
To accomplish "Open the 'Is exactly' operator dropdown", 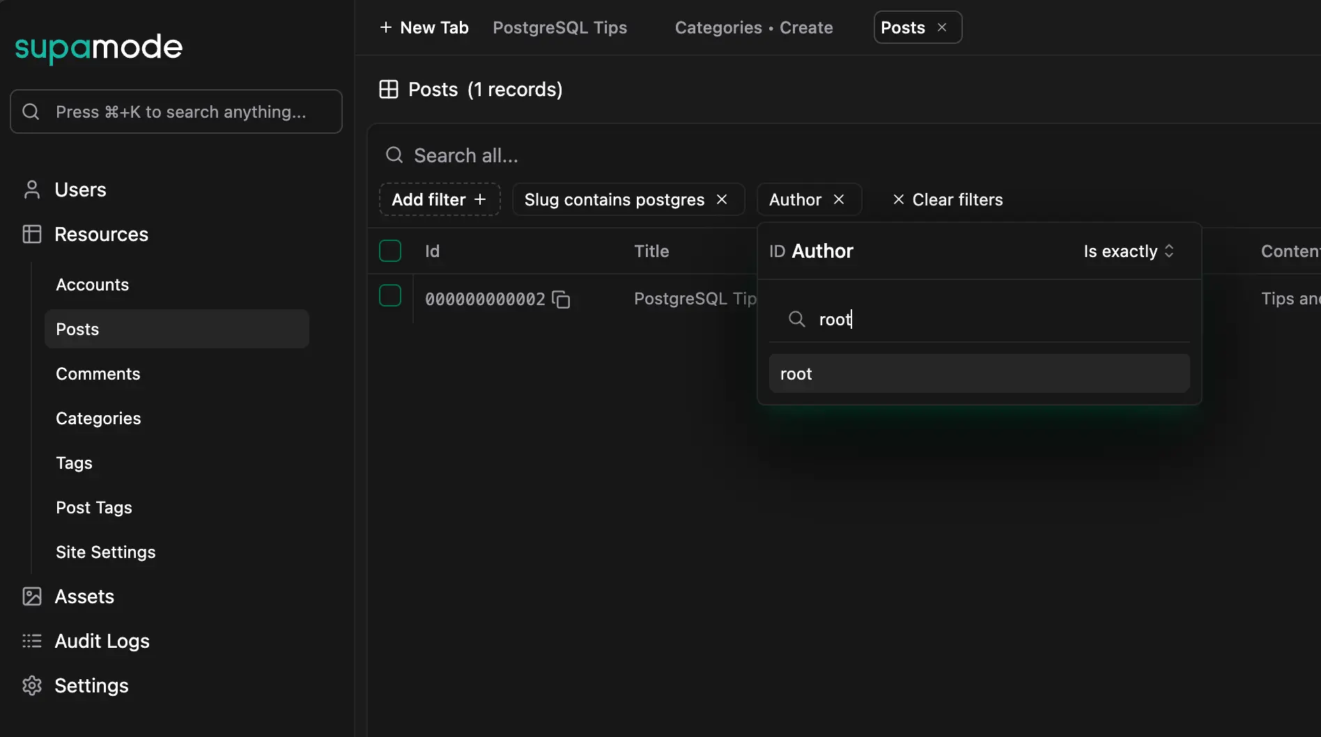I will (x=1128, y=251).
